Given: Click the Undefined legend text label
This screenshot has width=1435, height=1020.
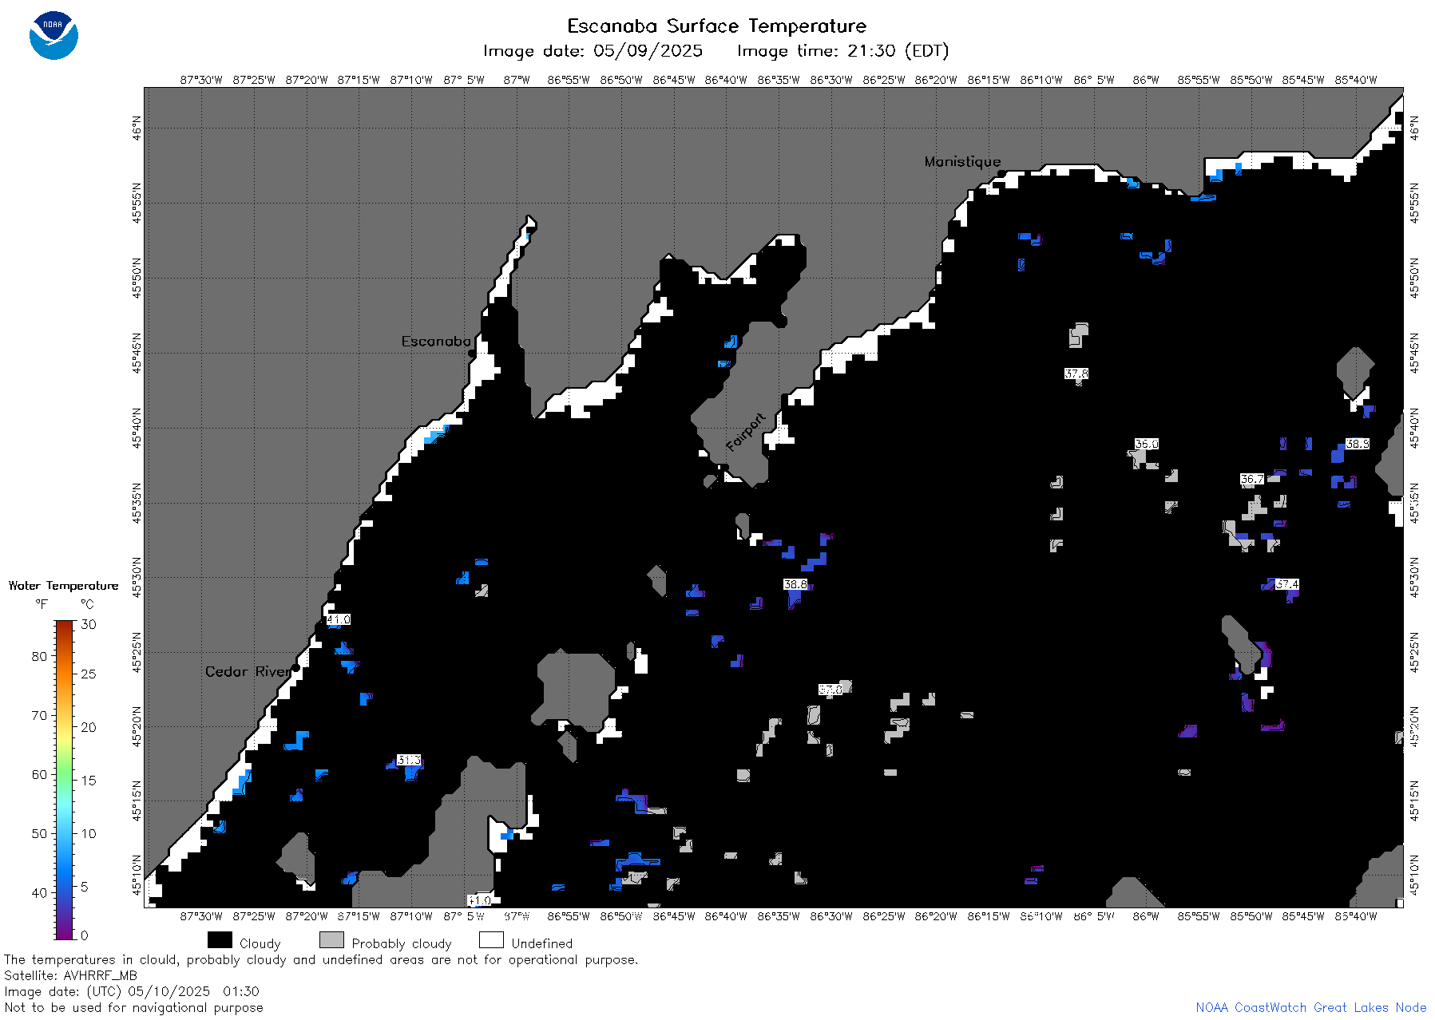Looking at the screenshot, I should (x=541, y=943).
